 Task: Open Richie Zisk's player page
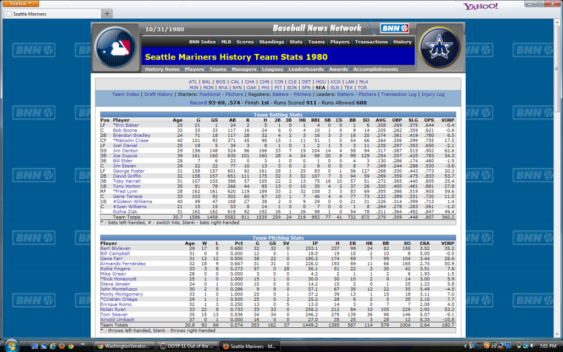pyautogui.click(x=125, y=212)
